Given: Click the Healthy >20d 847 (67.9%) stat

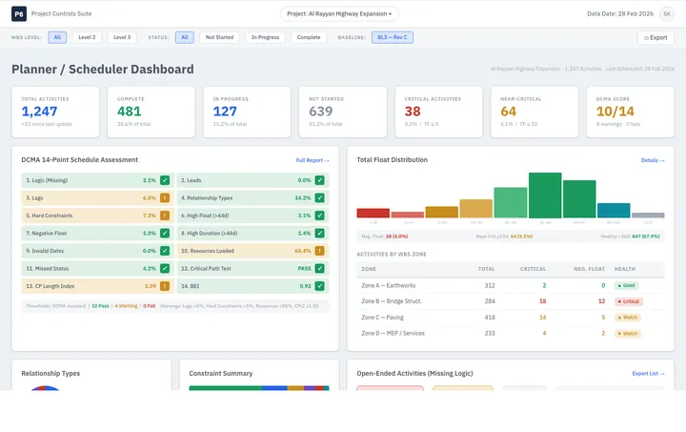Looking at the screenshot, I should pyautogui.click(x=631, y=237).
